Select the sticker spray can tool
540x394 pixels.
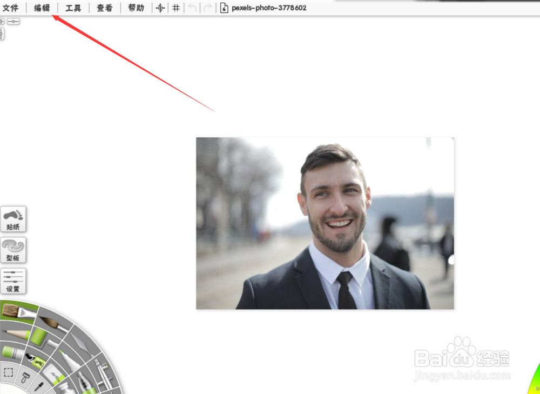tap(36, 360)
